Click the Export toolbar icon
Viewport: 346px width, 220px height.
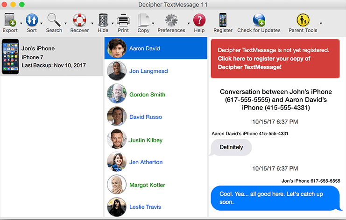tap(10, 20)
